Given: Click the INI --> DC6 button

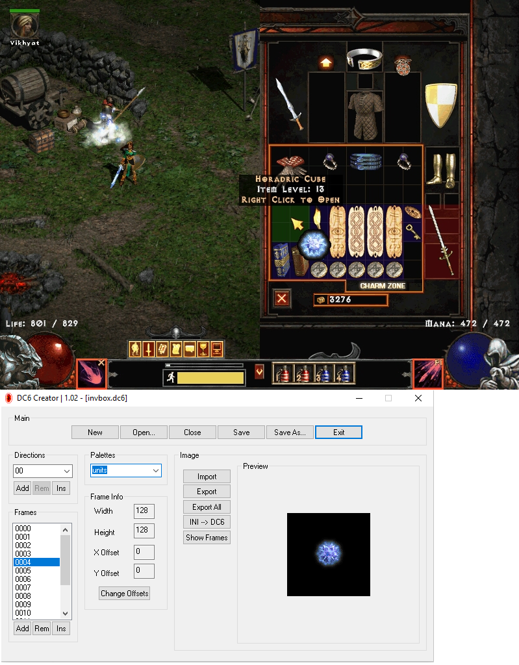Looking at the screenshot, I should click(207, 522).
